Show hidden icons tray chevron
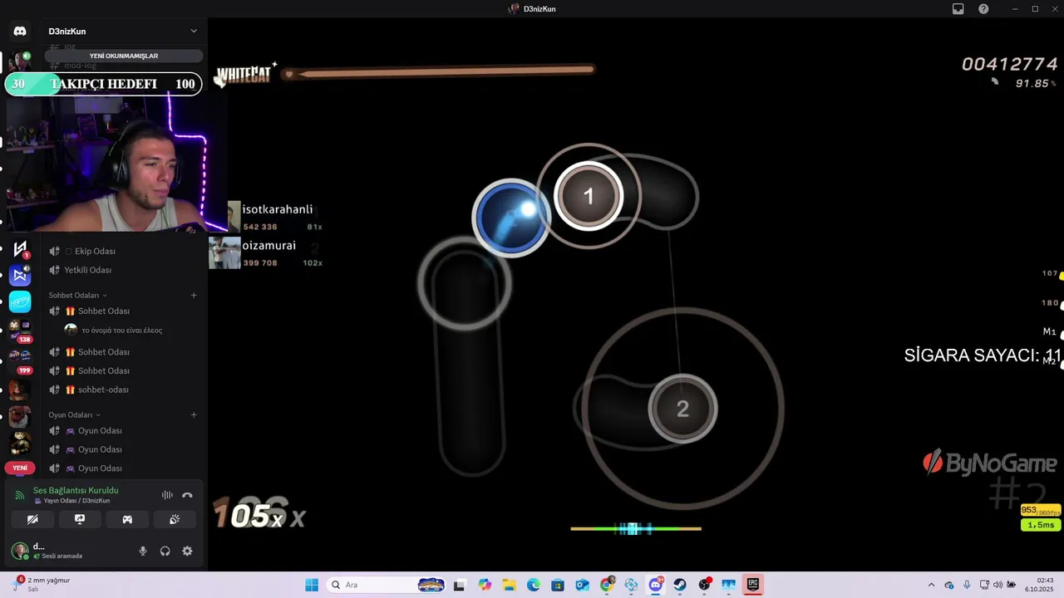Image resolution: width=1064 pixels, height=598 pixels. point(931,585)
